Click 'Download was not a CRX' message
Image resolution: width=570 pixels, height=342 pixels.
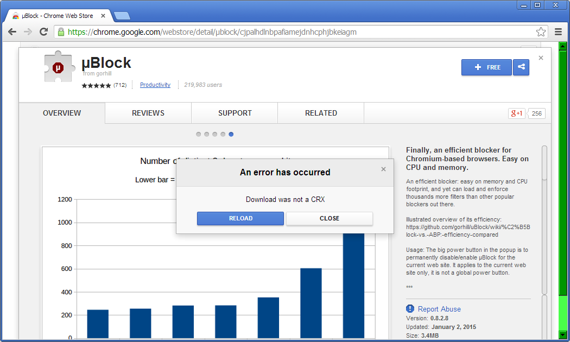286,200
